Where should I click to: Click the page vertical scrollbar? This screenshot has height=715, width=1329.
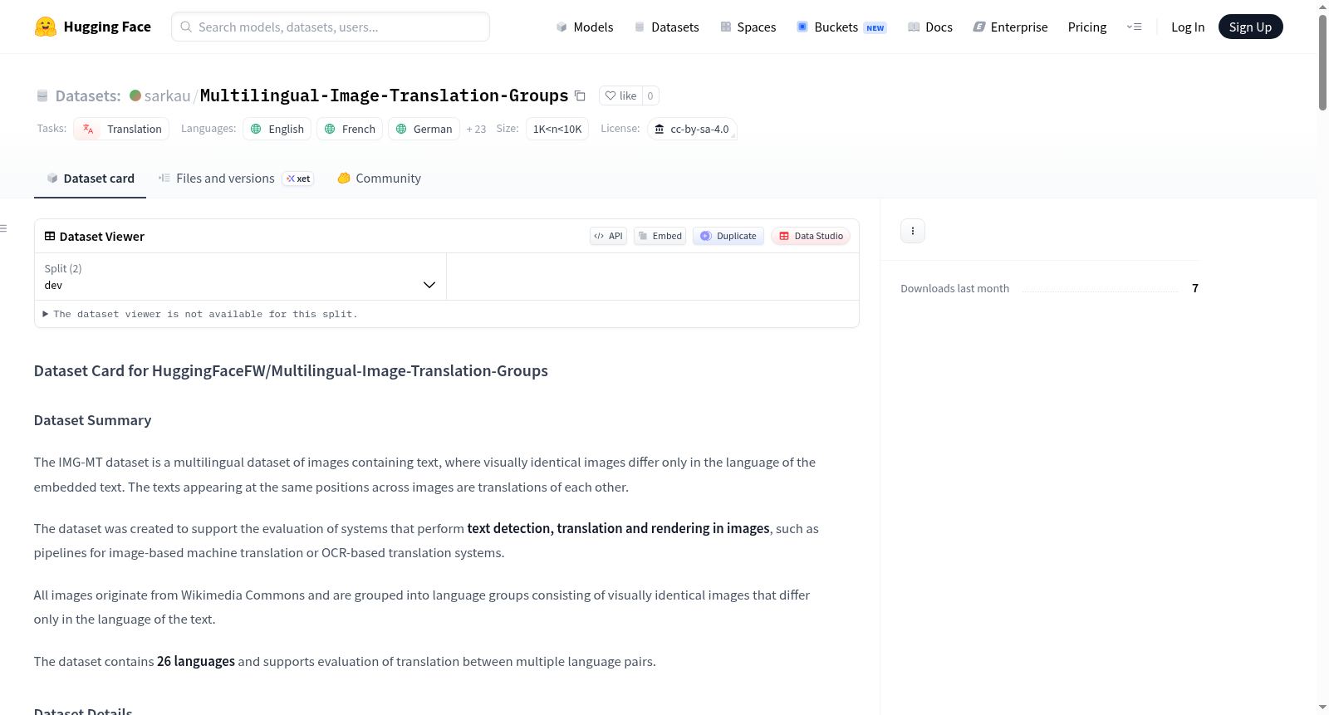(x=1322, y=61)
